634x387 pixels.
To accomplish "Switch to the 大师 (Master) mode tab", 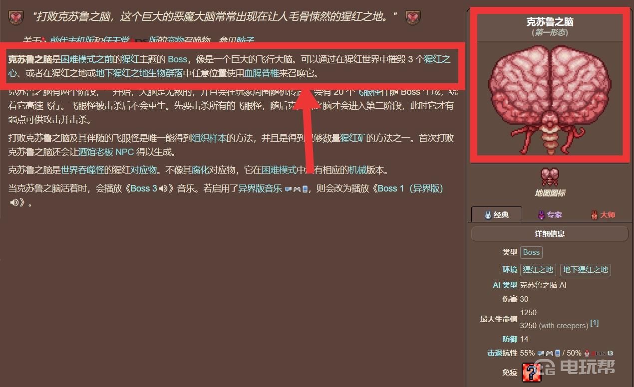I will [603, 214].
